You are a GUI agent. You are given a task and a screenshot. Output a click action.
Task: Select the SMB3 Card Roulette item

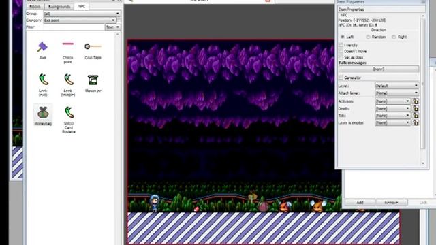tap(69, 120)
